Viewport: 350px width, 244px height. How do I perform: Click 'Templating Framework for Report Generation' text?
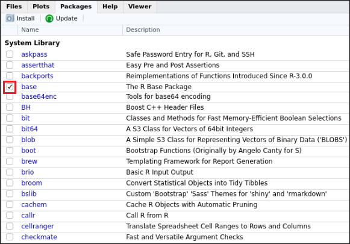199,161
